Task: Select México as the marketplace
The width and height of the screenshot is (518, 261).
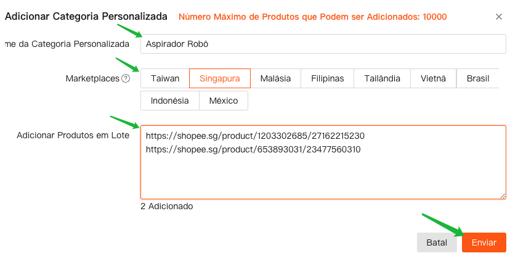Action: click(224, 101)
